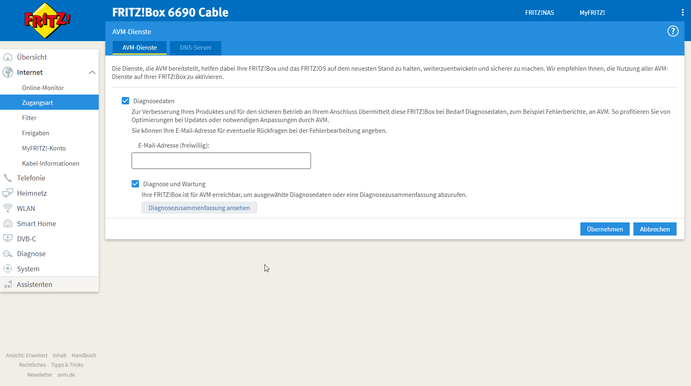Viewport: 691px width, 386px height.
Task: Click the Übersicht home icon
Action: coord(8,57)
